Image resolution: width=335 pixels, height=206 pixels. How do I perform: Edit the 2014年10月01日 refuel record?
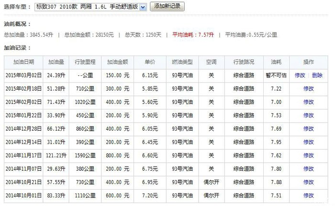(x=308, y=196)
